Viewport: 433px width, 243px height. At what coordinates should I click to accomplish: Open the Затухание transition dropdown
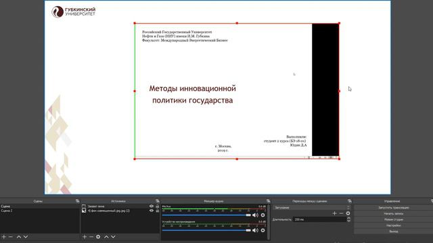click(311, 207)
